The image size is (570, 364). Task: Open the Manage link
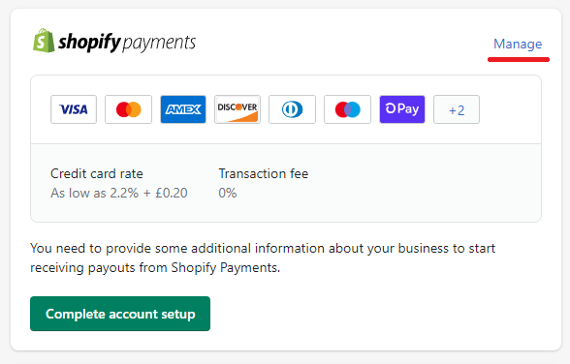coord(518,44)
